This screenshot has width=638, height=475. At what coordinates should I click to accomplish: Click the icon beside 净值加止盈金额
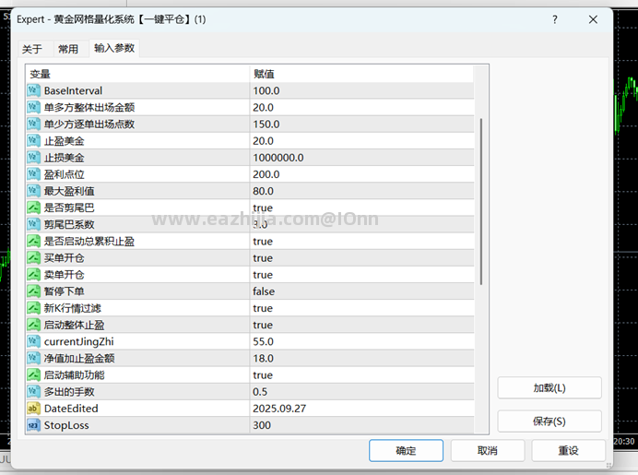point(34,358)
